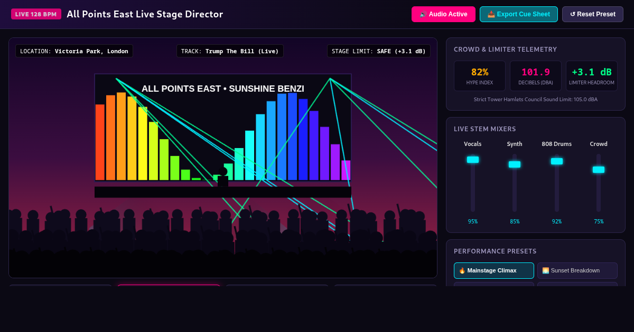Click the LIVE 128 BPM badge
Screen dimensions: 634x332
[x=36, y=14]
